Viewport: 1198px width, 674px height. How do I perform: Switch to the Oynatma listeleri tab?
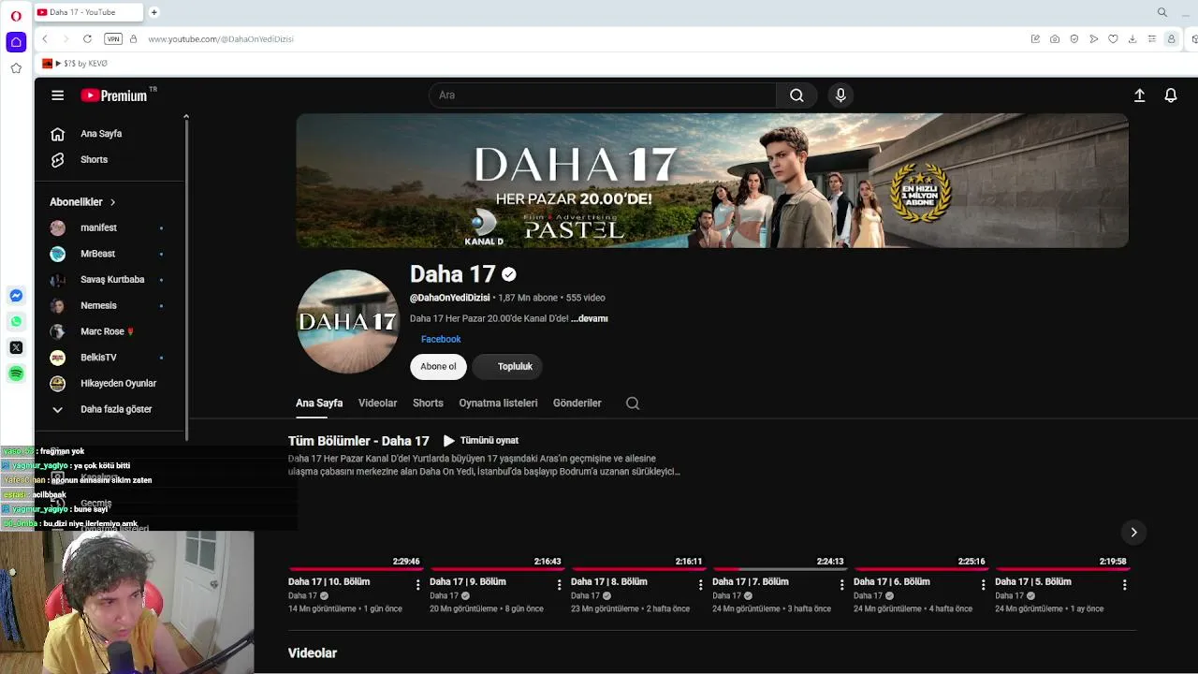498,403
